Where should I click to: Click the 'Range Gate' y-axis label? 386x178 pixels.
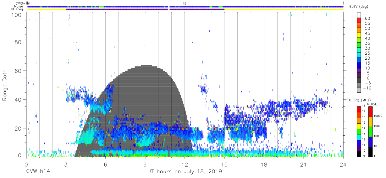tap(5, 86)
